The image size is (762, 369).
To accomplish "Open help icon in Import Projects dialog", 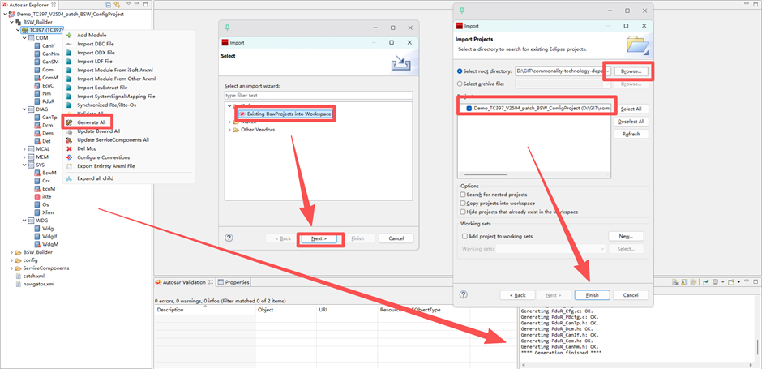I will tap(464, 294).
